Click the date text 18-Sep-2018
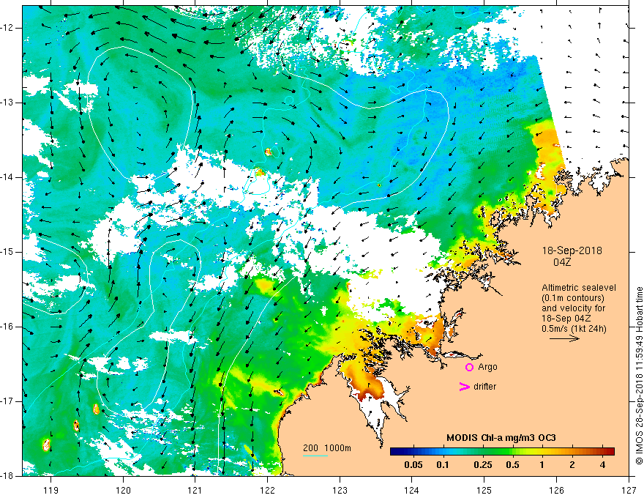644x498 pixels. click(572, 250)
